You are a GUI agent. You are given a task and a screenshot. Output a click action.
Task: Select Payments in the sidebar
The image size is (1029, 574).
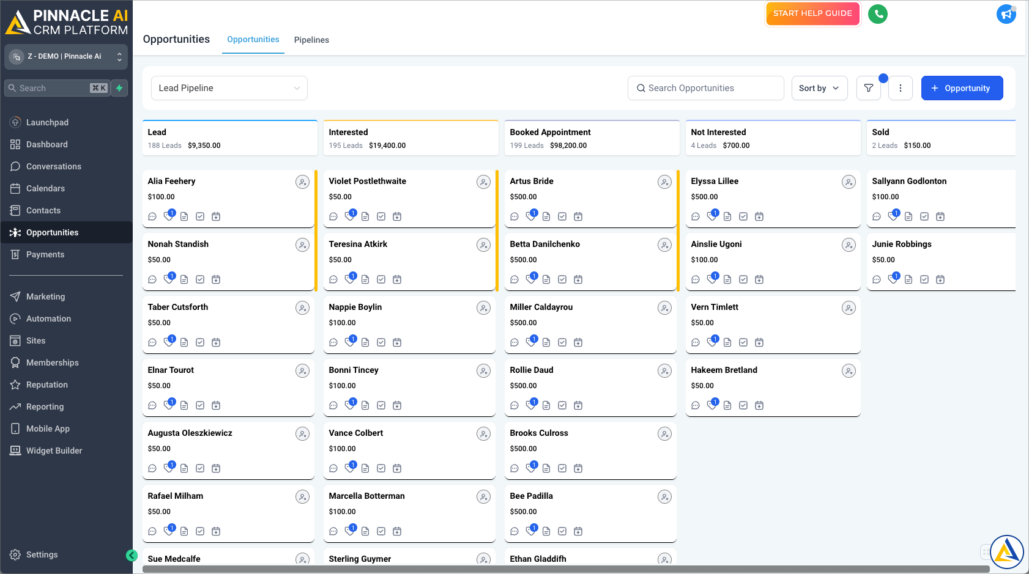click(x=46, y=254)
